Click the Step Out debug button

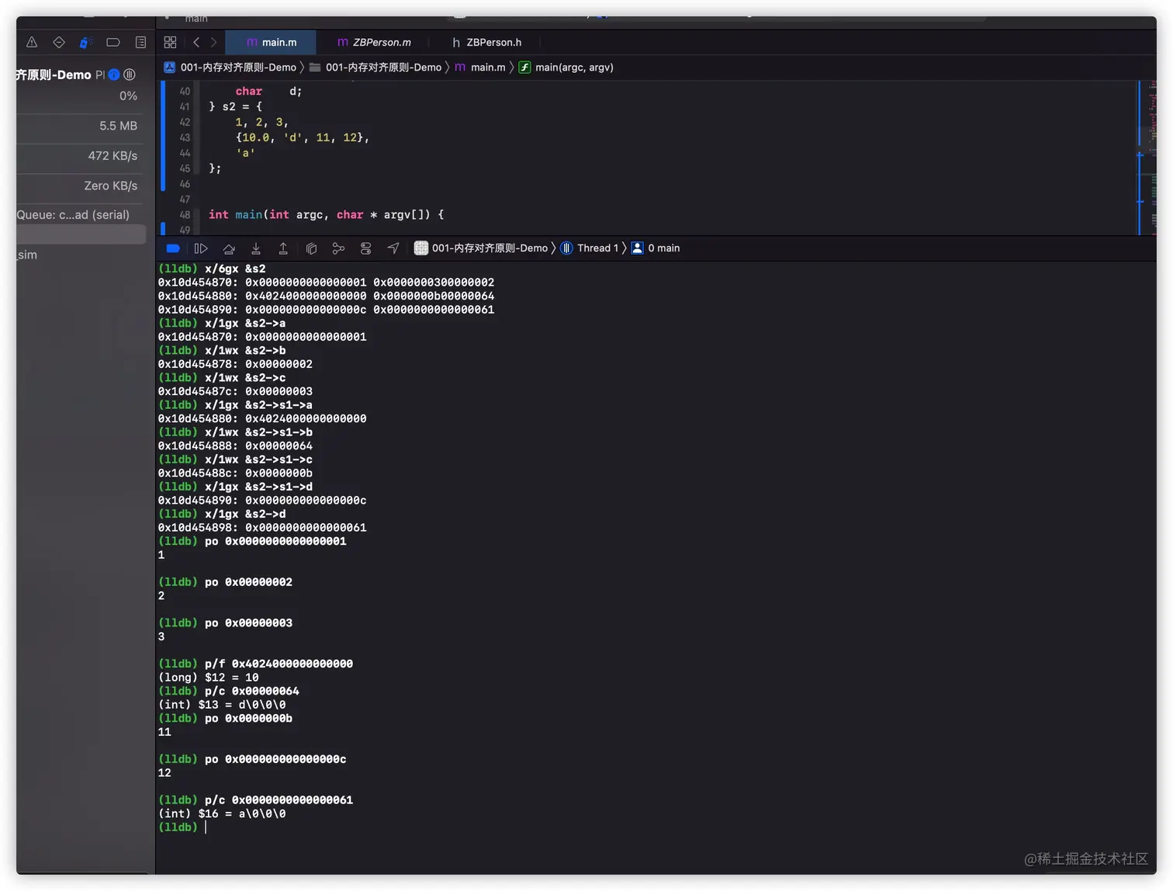pos(283,248)
